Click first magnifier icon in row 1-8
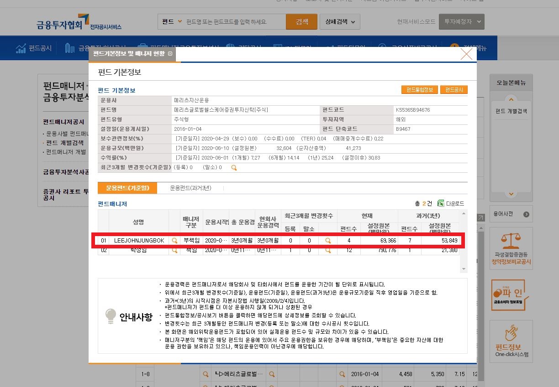Viewport: 559px width, 387px height. 206,374
